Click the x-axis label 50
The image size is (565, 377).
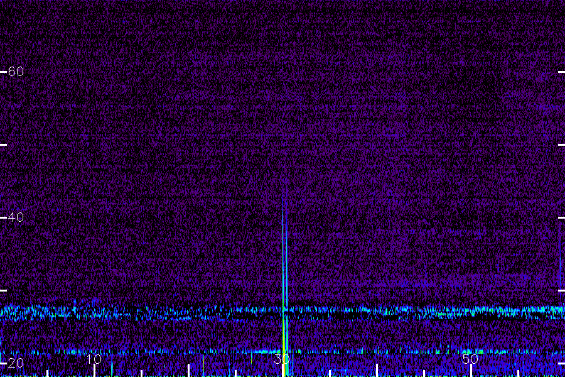[x=470, y=359]
